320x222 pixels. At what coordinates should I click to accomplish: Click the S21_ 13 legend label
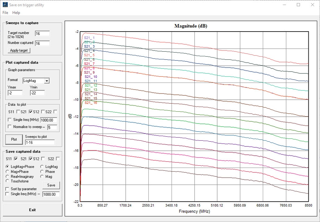coord(91,90)
